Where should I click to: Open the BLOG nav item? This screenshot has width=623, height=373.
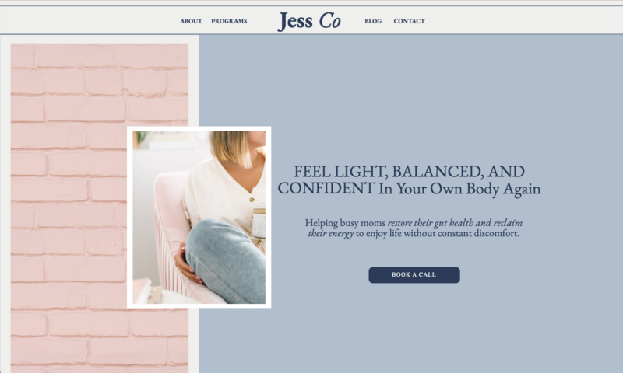pos(373,21)
